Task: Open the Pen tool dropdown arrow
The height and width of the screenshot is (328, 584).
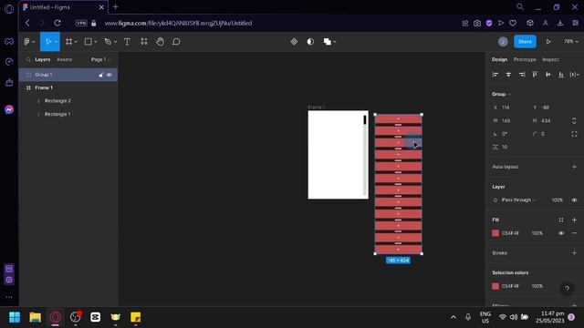Action: [x=115, y=42]
